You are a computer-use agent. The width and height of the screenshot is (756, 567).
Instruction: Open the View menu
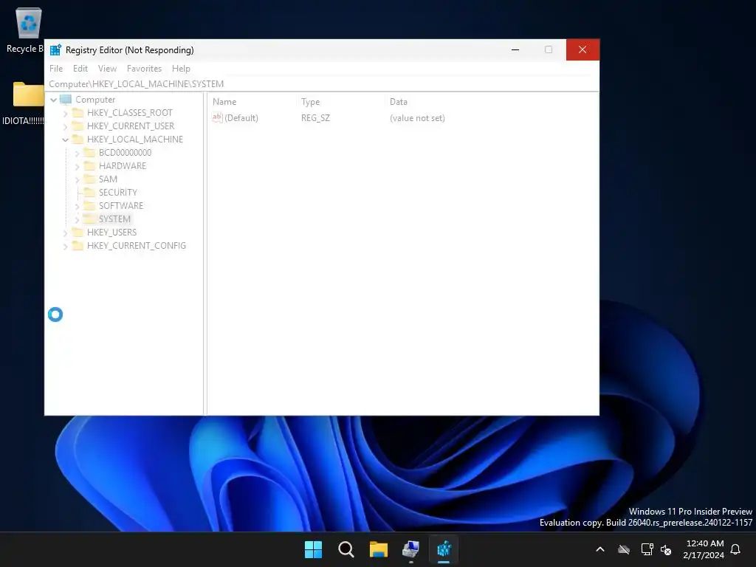[x=107, y=69]
